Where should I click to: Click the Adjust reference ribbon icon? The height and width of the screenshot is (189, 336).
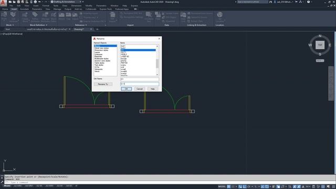[x=75, y=15]
